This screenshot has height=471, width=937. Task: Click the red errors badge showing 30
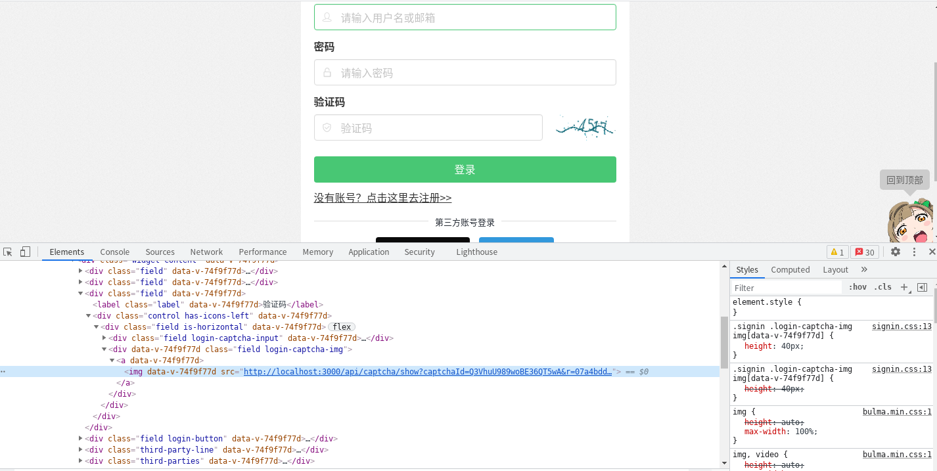point(865,252)
